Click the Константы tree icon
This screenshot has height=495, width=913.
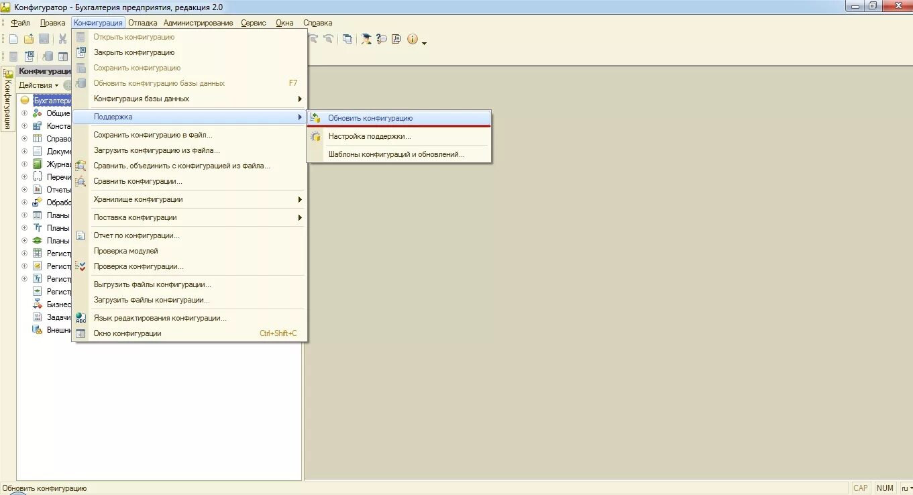(38, 126)
